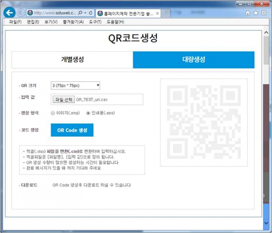Open the 보기(V) menu
The image size is (272, 233).
click(51, 22)
